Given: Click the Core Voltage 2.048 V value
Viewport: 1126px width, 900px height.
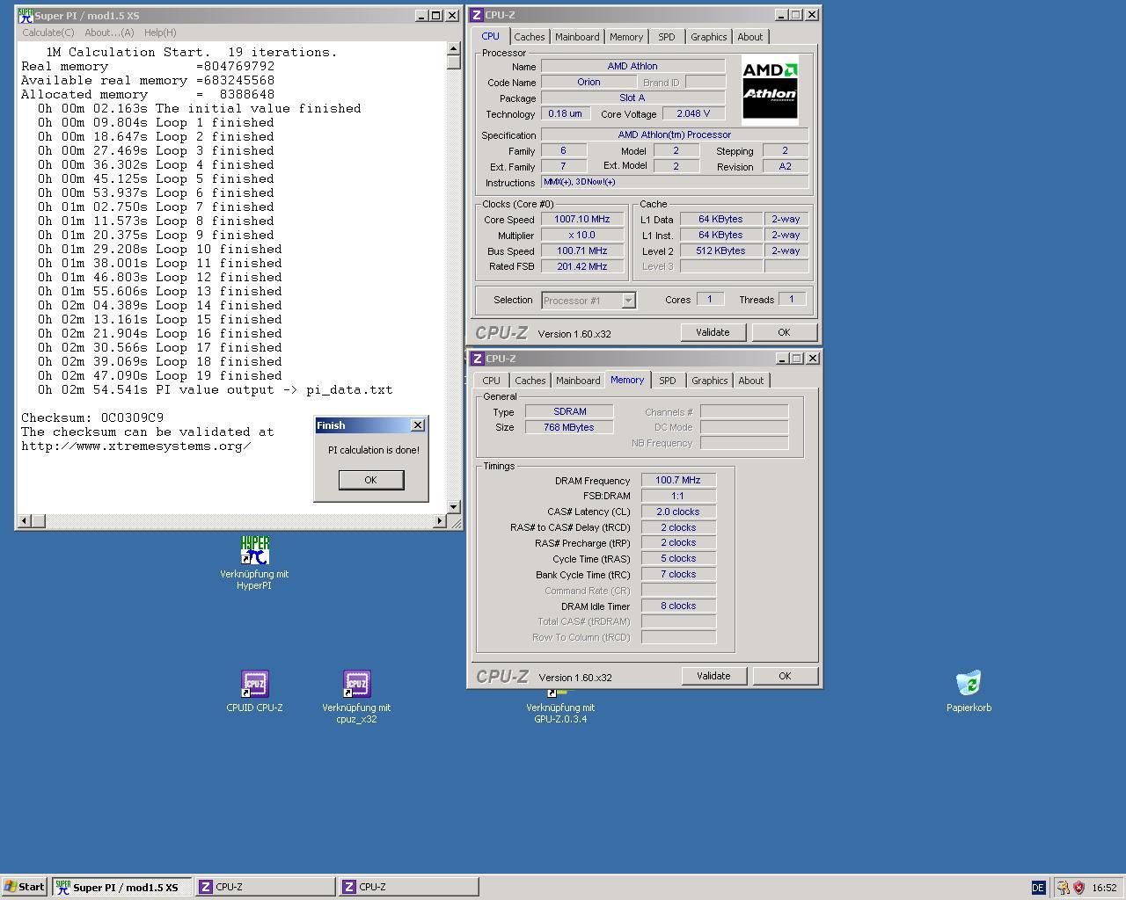Looking at the screenshot, I should coord(693,113).
